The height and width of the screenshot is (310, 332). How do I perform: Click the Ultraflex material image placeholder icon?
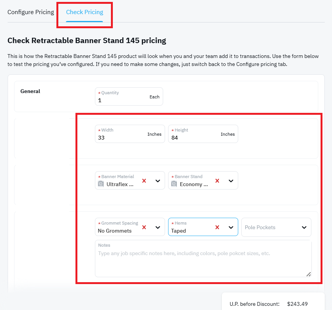click(101, 184)
